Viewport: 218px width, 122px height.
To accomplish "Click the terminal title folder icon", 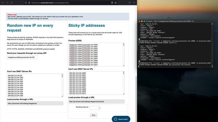I will [x=147, y=21].
